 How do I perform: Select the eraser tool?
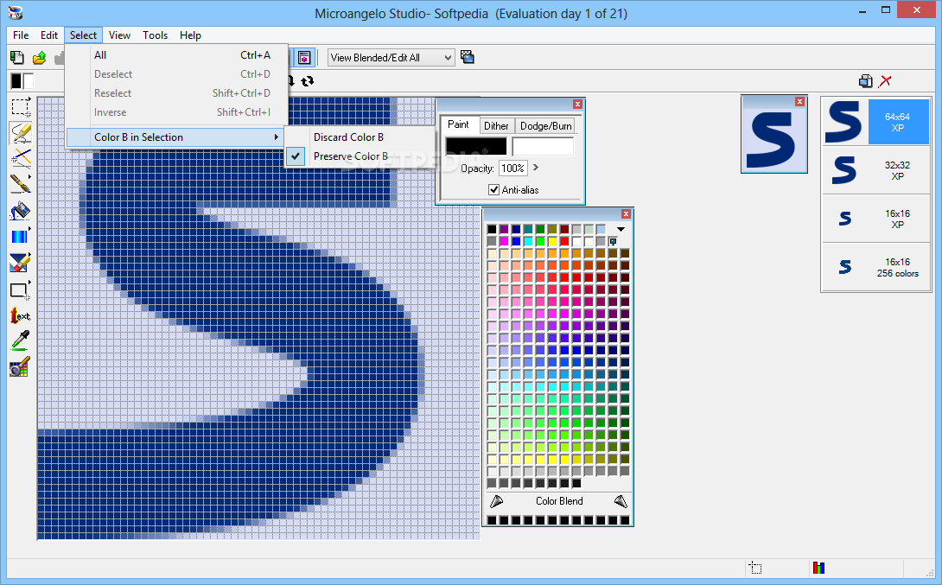click(21, 263)
